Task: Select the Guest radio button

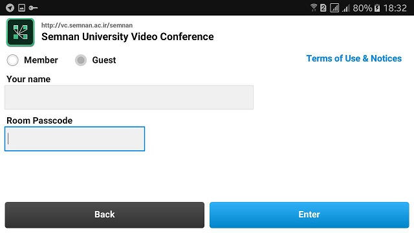Action: click(x=81, y=60)
